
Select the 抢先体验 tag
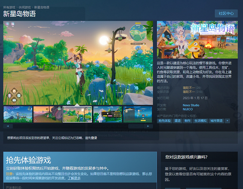[165, 121]
